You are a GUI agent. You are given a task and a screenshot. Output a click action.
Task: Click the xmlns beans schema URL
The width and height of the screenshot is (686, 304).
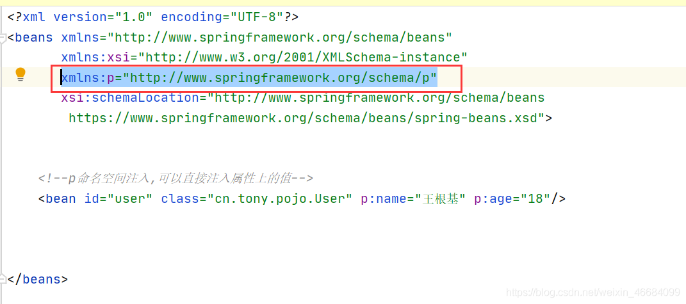pos(279,37)
